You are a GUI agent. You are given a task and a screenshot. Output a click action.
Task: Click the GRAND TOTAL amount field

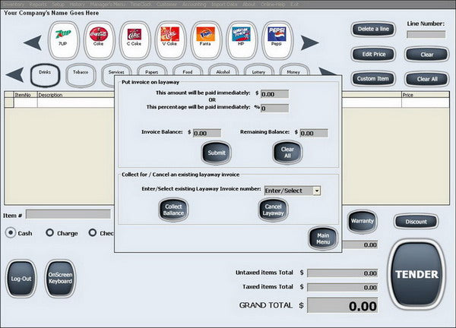343,305
